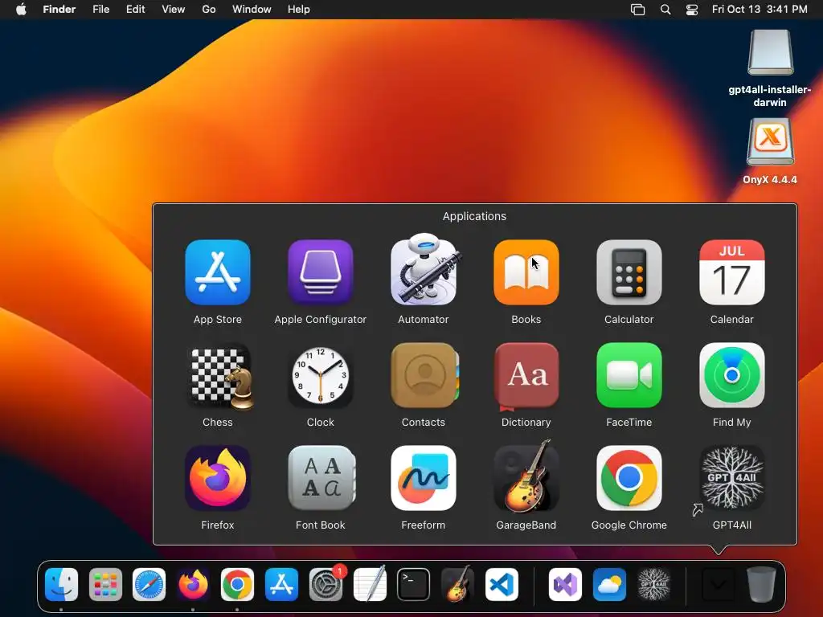This screenshot has height=617, width=823.
Task: Launch blue Visual Studio Code in the Dock
Action: click(x=502, y=584)
